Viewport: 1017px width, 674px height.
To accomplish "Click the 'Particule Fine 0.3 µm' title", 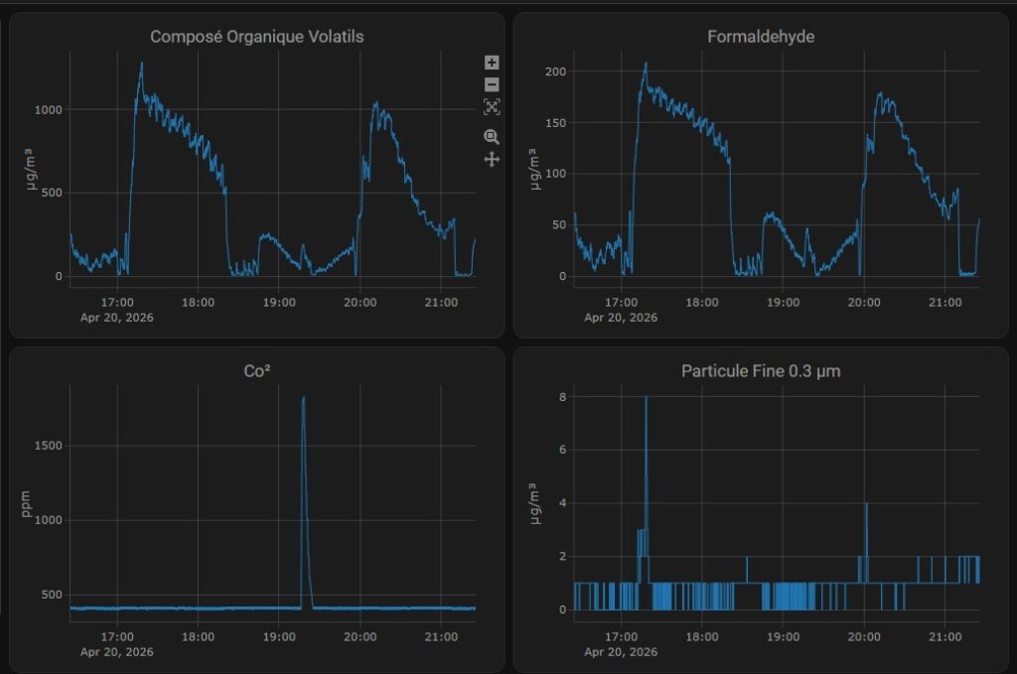I will click(761, 371).
